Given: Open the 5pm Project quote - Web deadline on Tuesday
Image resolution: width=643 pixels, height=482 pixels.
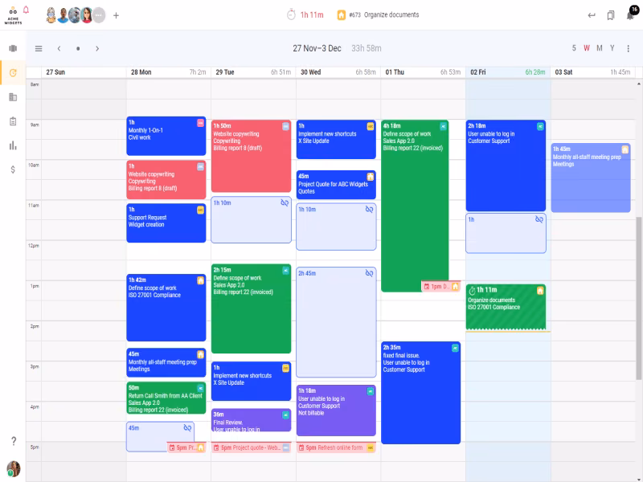Looking at the screenshot, I should 251,447.
